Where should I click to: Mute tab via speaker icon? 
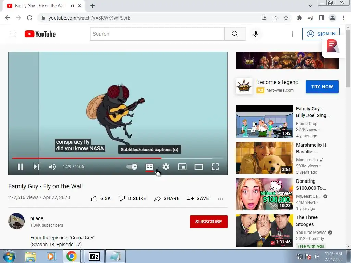(x=72, y=6)
